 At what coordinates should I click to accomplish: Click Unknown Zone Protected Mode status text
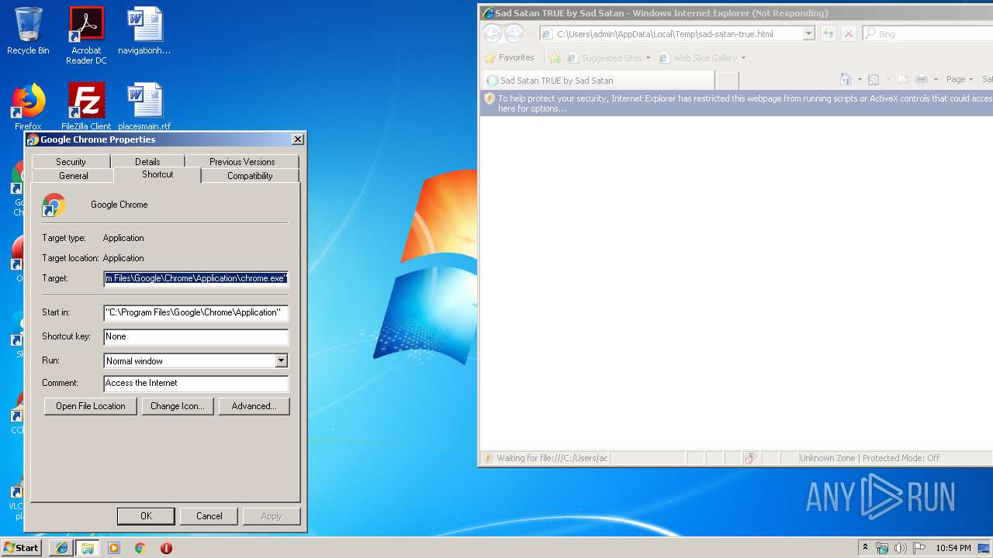pos(870,458)
